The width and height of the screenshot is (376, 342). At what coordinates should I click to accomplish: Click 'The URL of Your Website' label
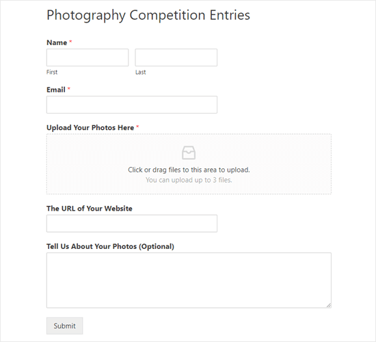(x=90, y=209)
